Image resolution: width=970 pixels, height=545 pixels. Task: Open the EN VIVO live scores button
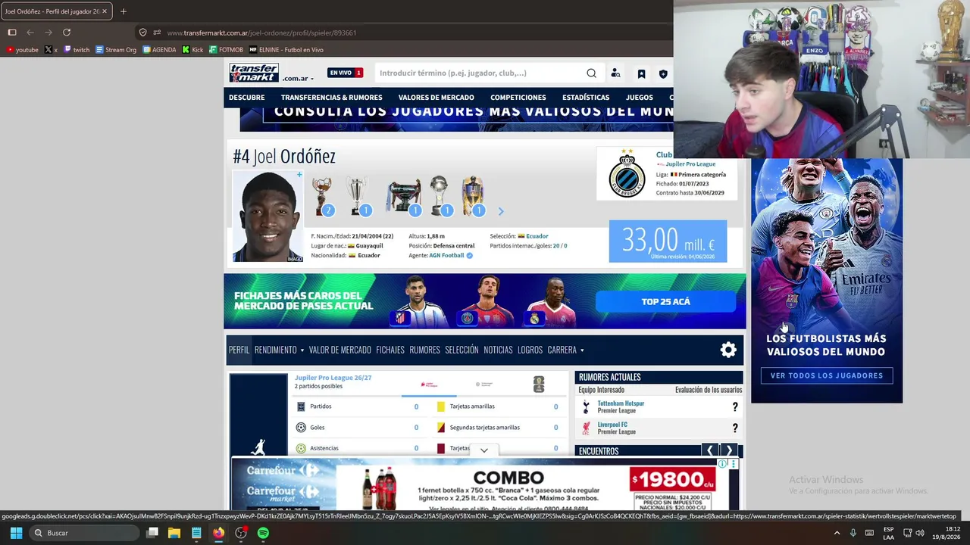pos(345,73)
